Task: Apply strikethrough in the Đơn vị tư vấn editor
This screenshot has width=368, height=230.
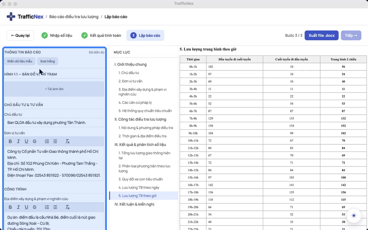Action: [x=34, y=141]
